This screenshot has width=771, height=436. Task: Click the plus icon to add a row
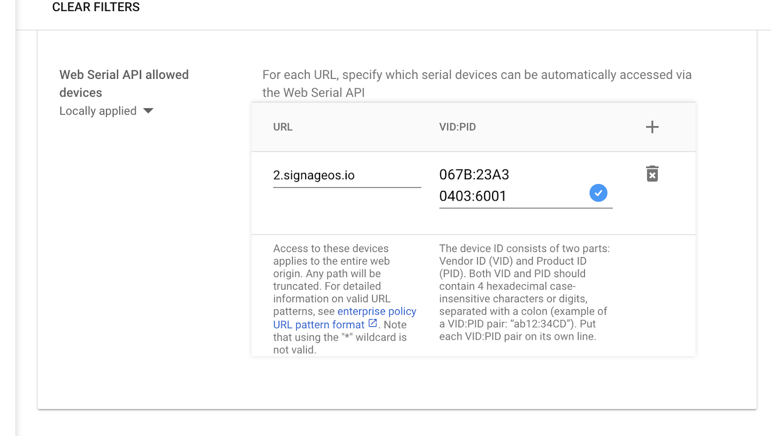(x=652, y=127)
